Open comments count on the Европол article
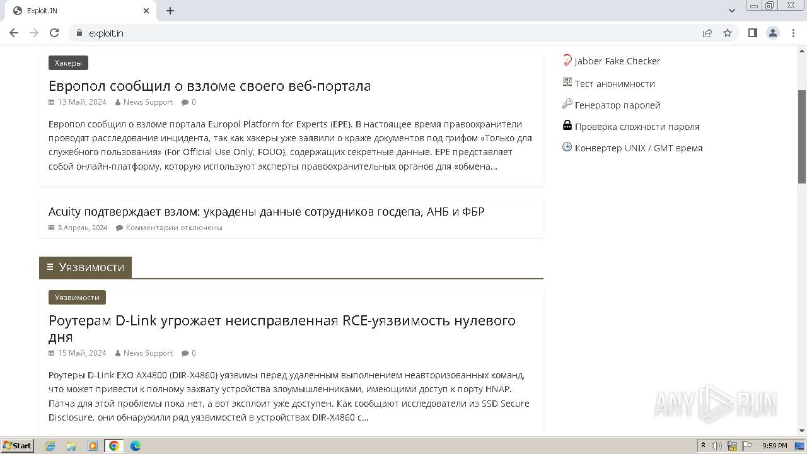807x454 pixels. pos(189,102)
